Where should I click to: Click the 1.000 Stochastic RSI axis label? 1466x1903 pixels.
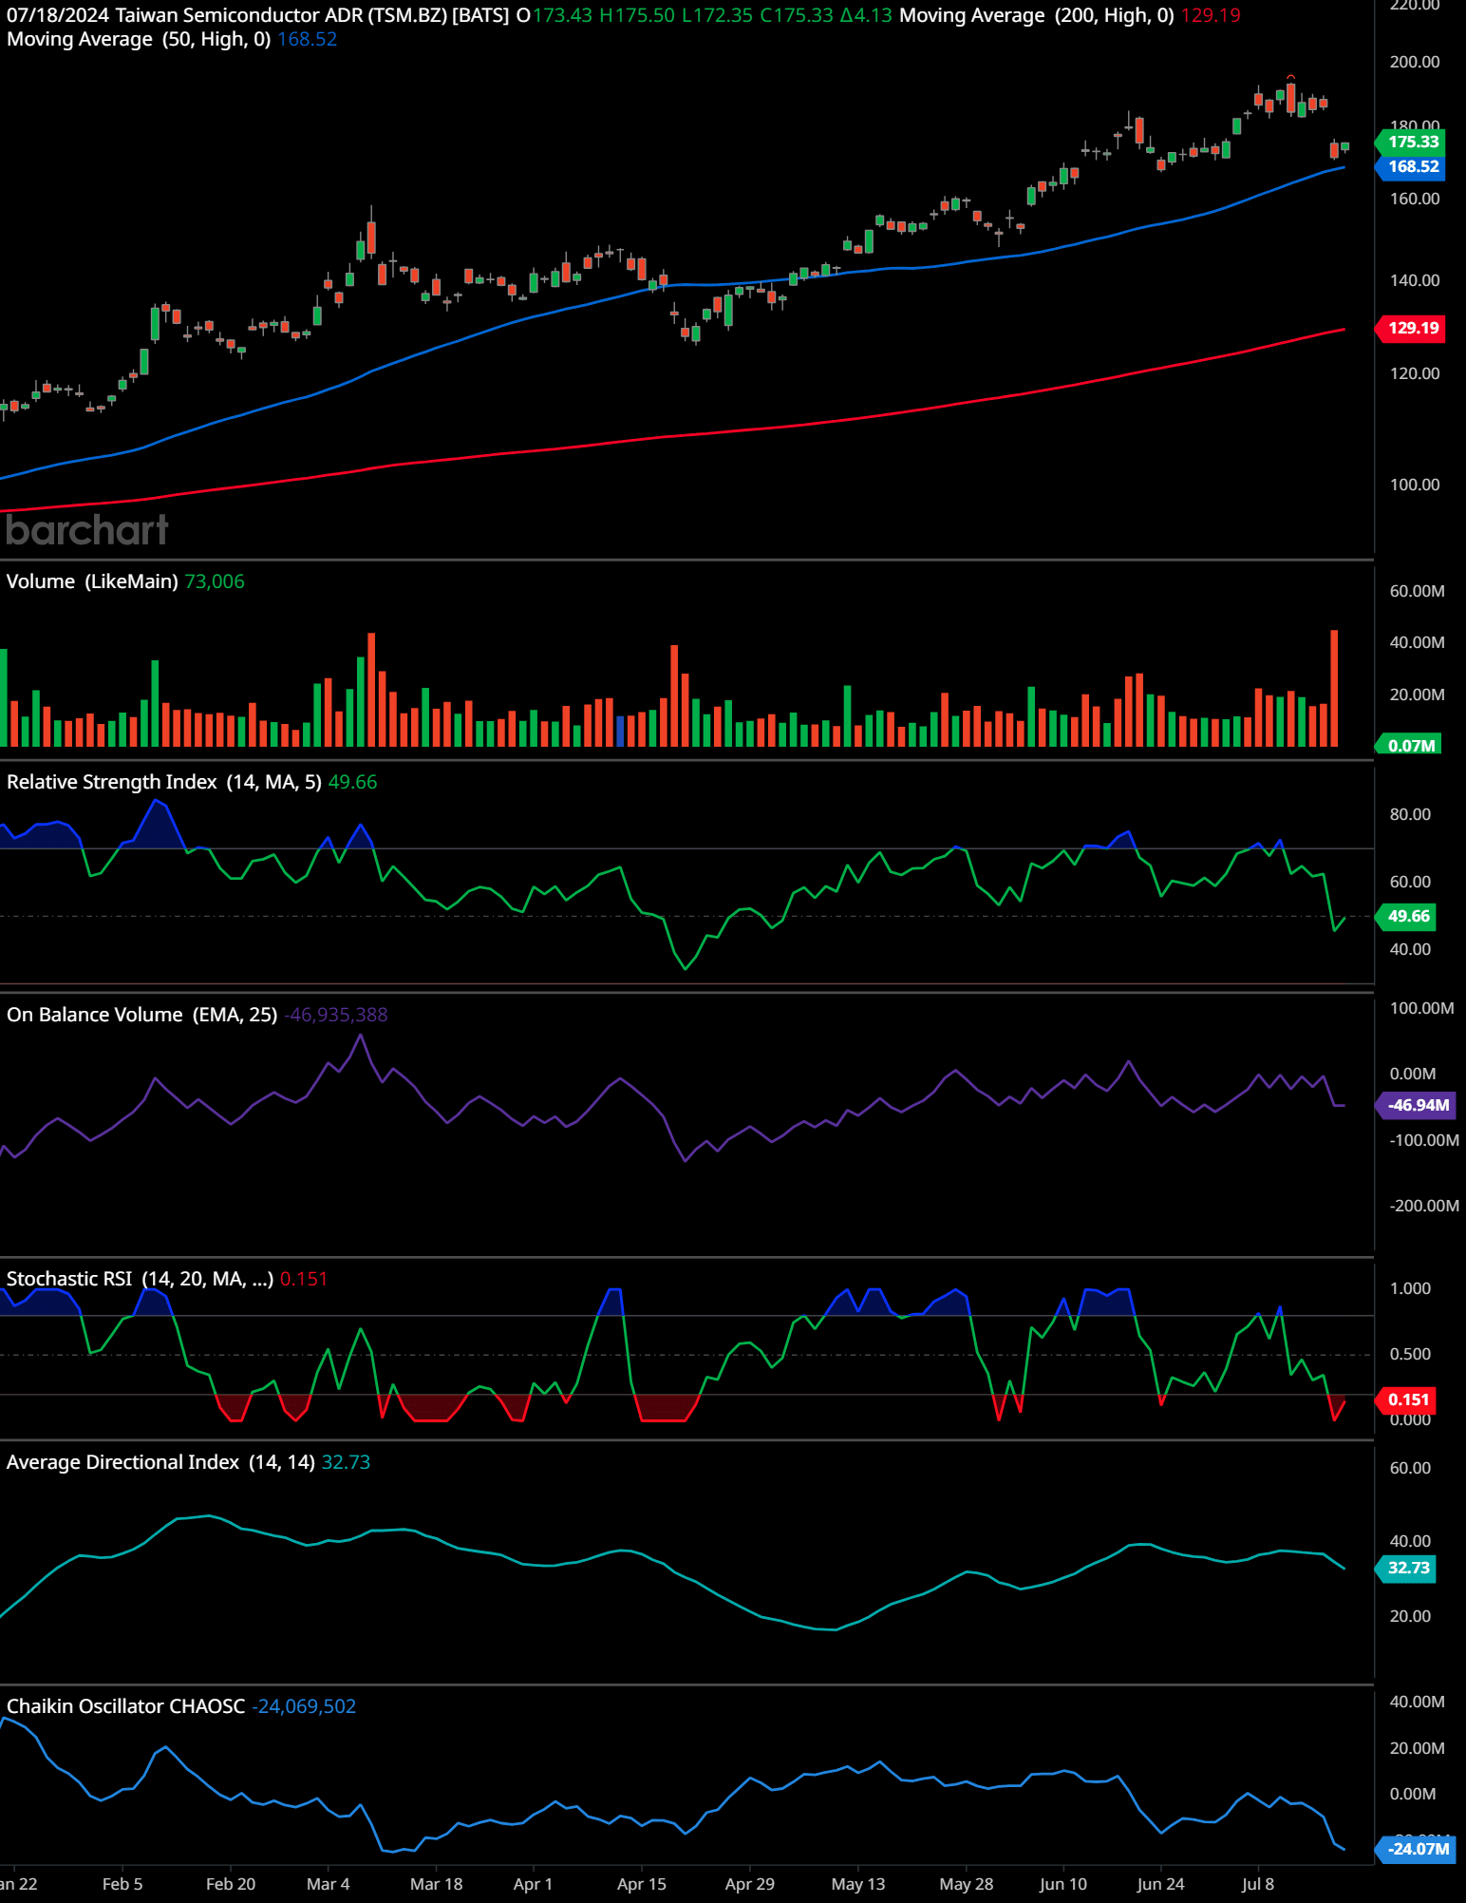pyautogui.click(x=1410, y=1288)
